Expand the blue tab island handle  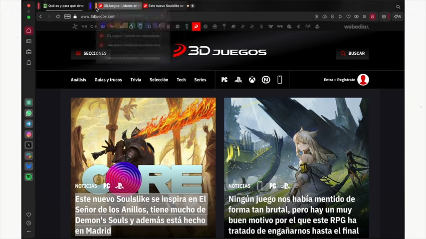click(90, 5)
